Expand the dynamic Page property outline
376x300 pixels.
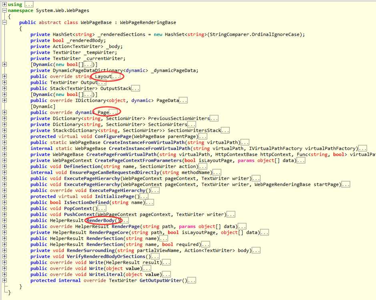click(x=4, y=112)
